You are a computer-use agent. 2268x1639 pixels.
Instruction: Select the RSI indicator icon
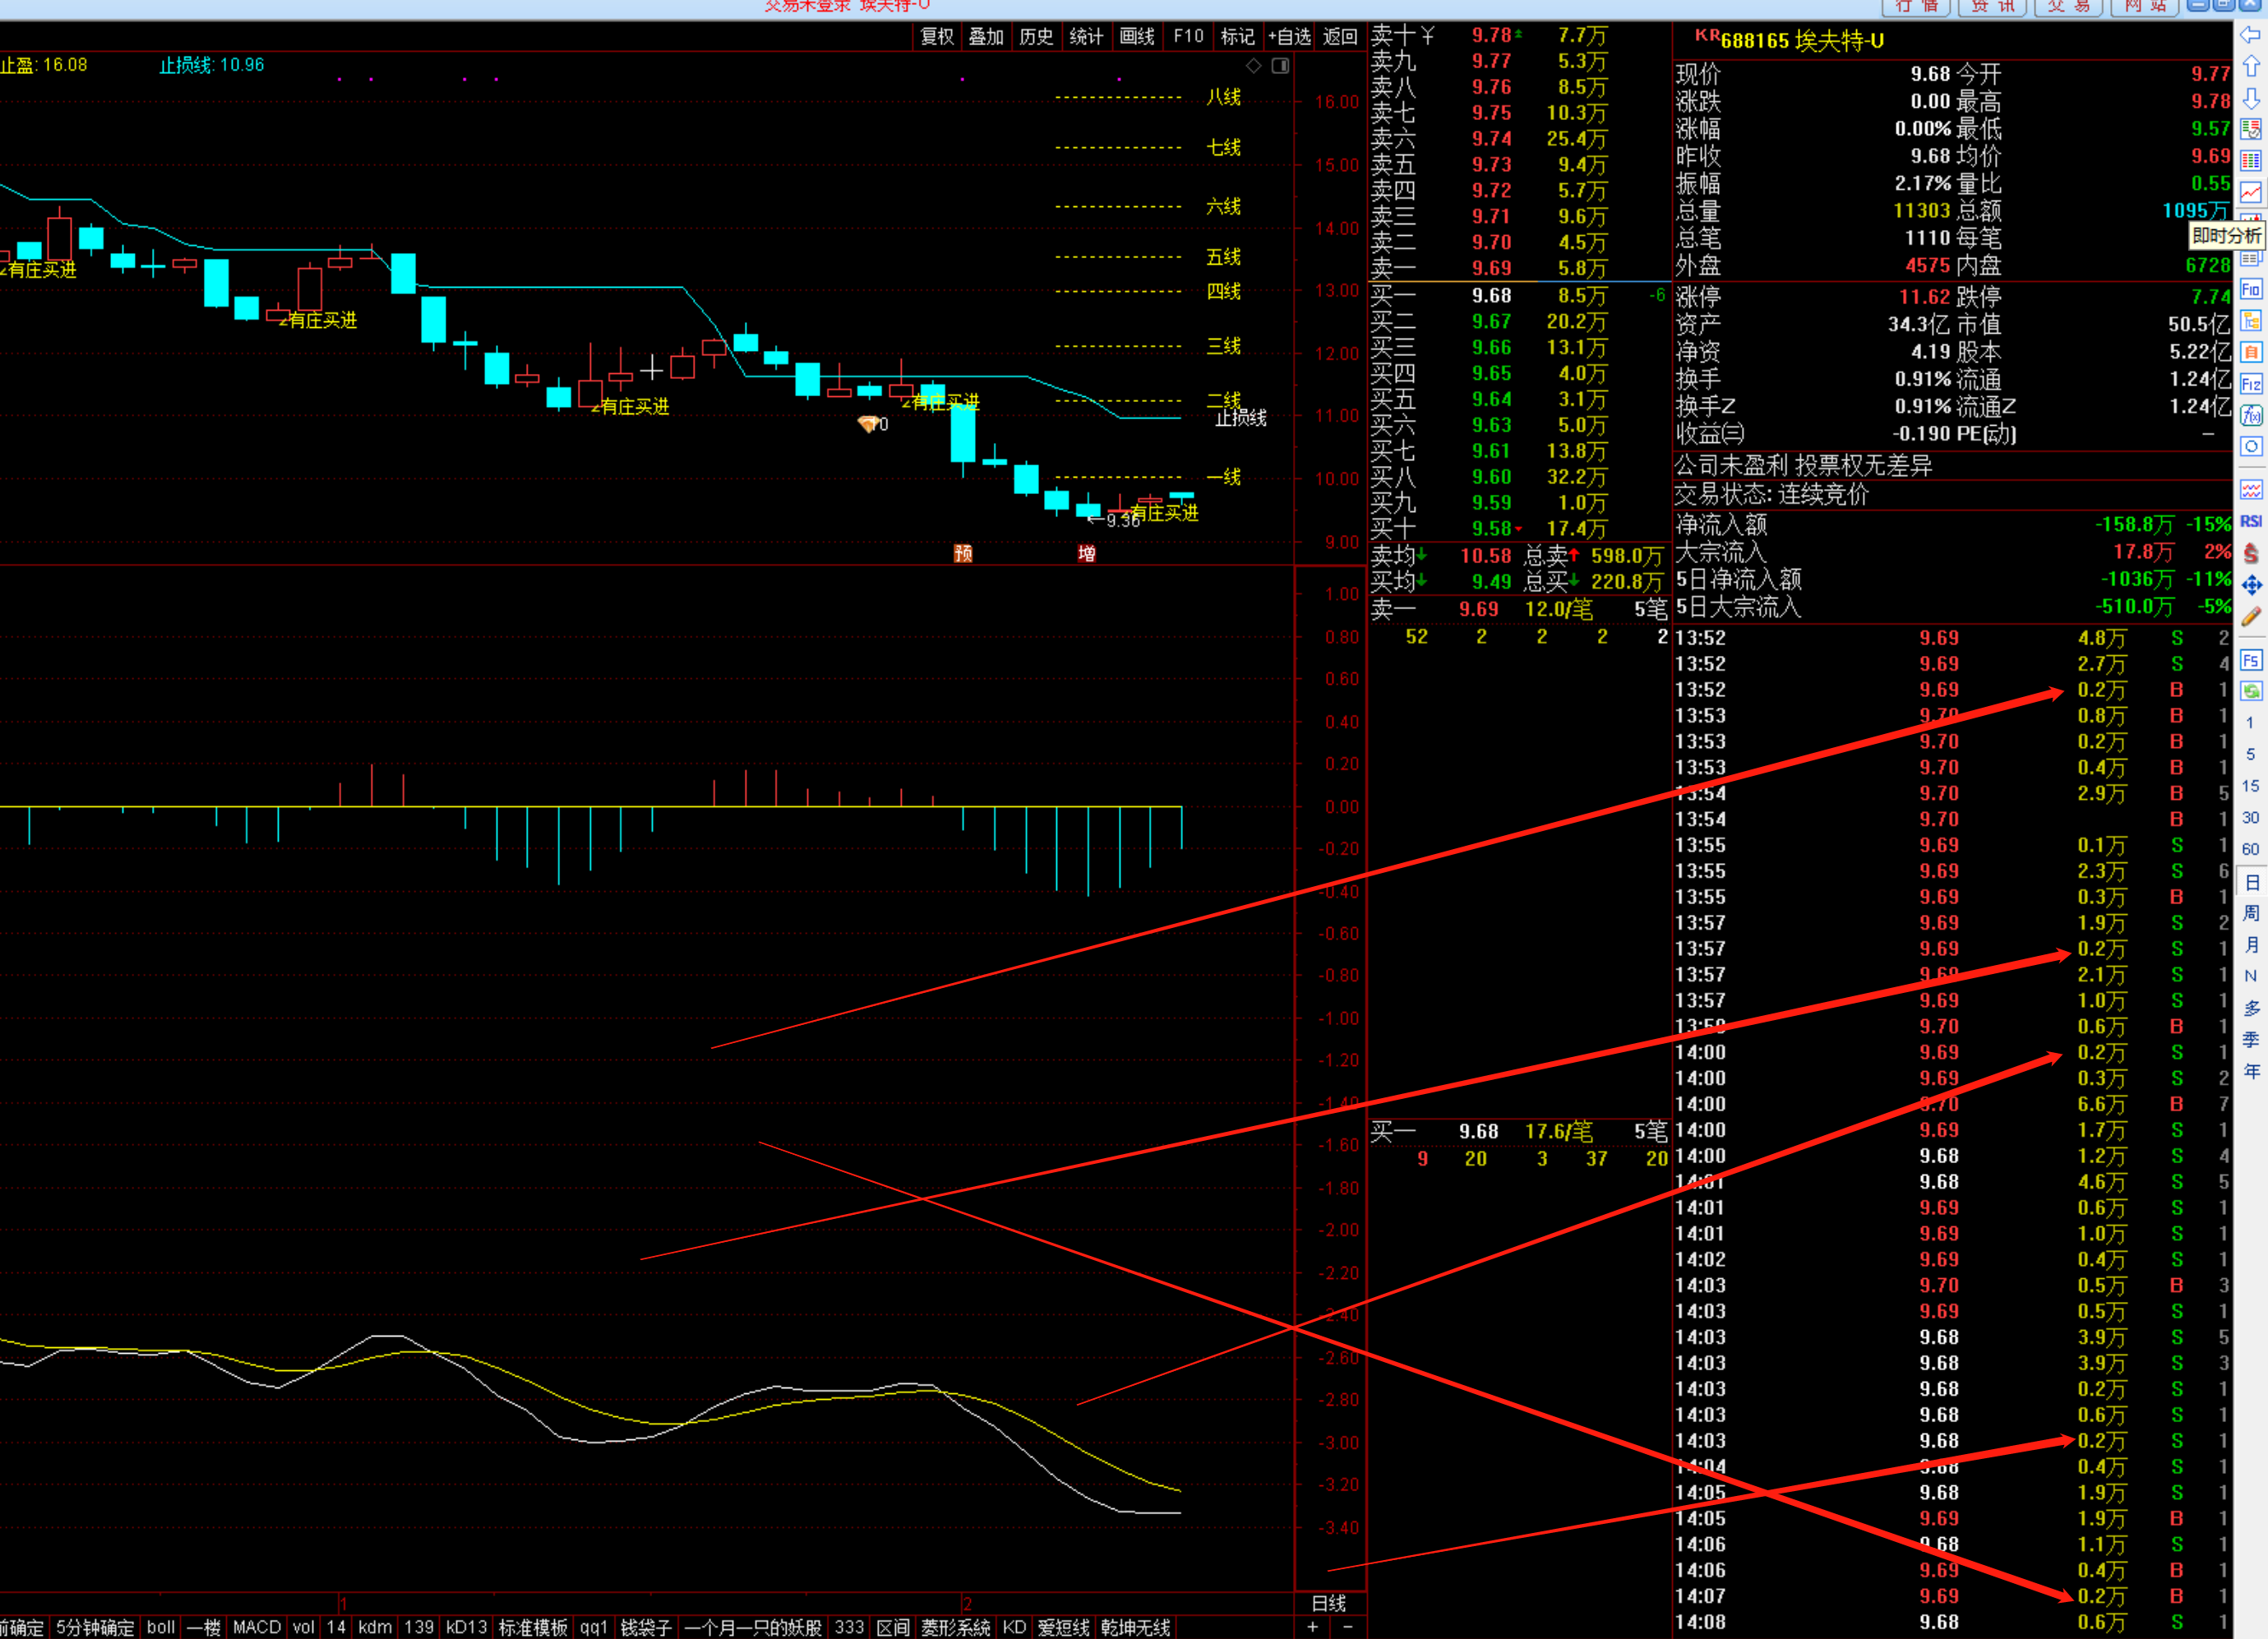point(2250,521)
